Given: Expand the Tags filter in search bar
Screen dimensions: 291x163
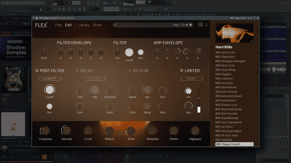Looking at the screenshot, I should (x=177, y=25).
